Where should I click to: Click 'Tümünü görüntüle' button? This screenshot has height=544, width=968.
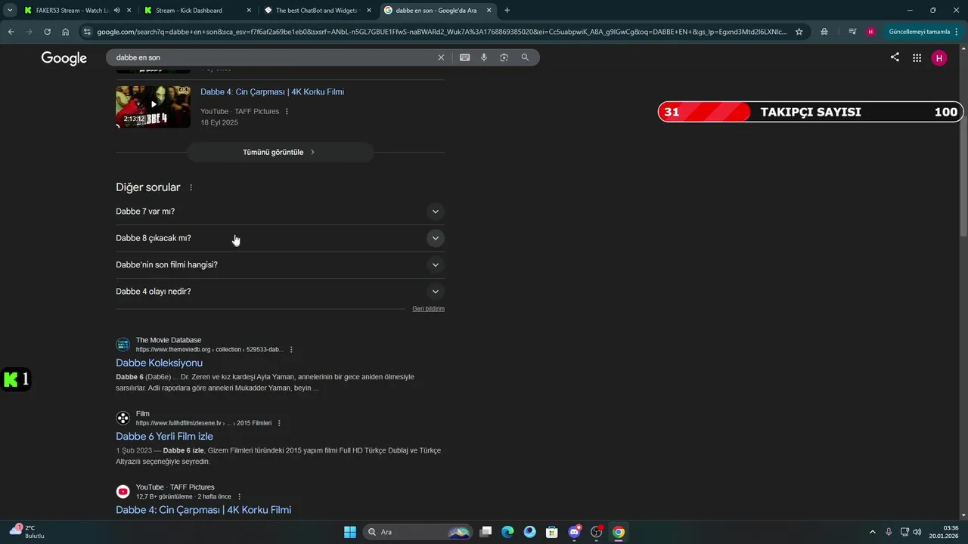point(280,152)
